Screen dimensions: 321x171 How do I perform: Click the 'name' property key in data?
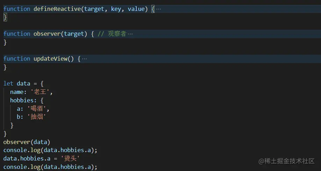16,92
